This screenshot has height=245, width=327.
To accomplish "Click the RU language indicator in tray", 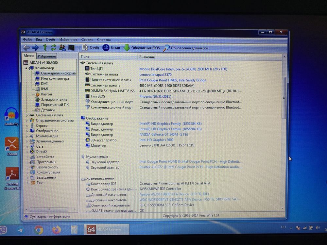I will (x=283, y=227).
